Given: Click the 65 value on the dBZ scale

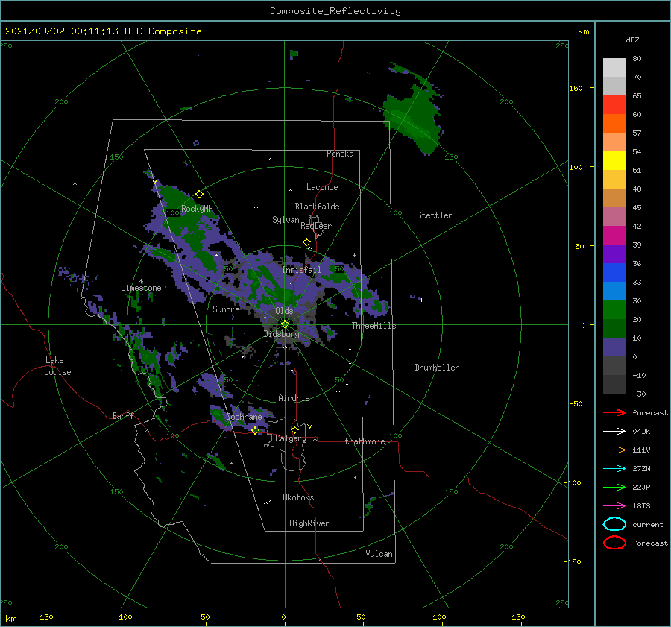Looking at the screenshot, I should [x=637, y=96].
